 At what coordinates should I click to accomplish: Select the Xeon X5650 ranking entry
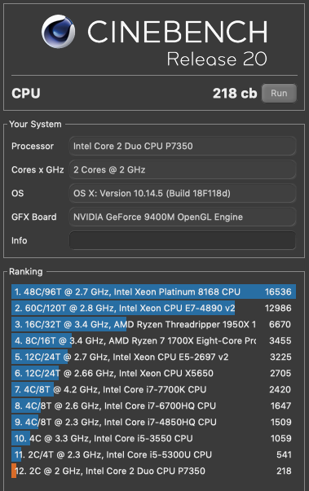153,373
